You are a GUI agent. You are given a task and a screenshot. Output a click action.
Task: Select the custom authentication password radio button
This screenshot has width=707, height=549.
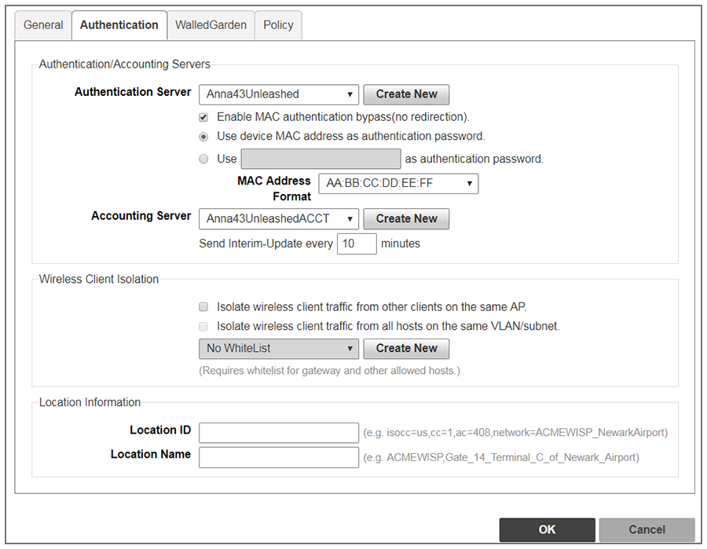[203, 159]
